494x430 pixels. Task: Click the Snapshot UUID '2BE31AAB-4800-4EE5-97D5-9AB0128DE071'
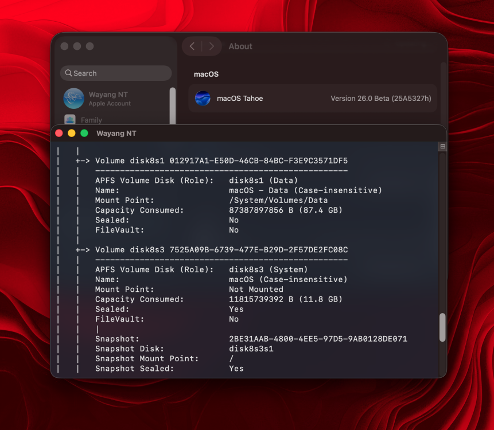tap(318, 339)
